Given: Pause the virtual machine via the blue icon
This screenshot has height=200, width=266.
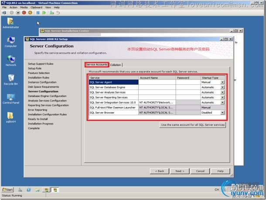Looking at the screenshot, I should coord(38,13).
